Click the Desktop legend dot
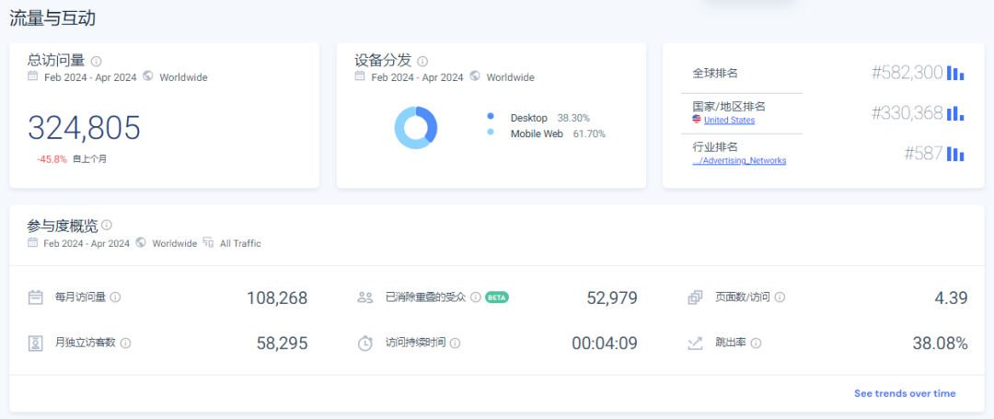The height and width of the screenshot is (419, 994). [x=491, y=117]
